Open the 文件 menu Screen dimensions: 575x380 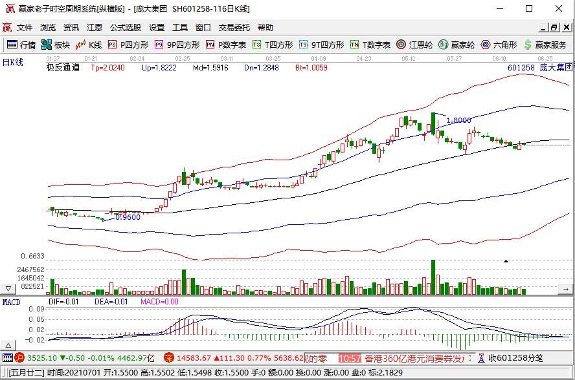[x=25, y=27]
